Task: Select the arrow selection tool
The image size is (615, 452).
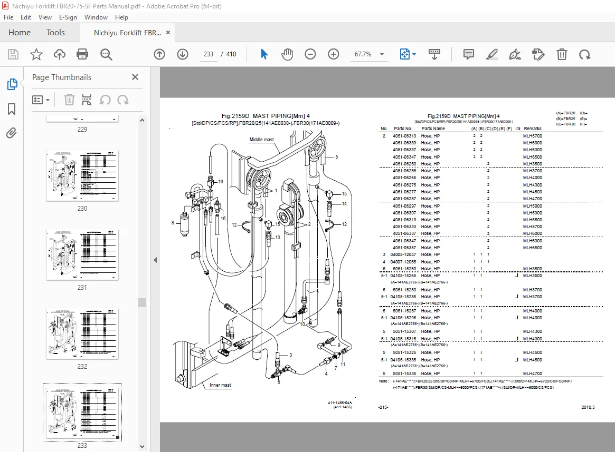Action: pyautogui.click(x=264, y=54)
